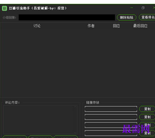Minimize the 豆瓣引流助手 window
This screenshot has height=138, width=155.
click(132, 8)
